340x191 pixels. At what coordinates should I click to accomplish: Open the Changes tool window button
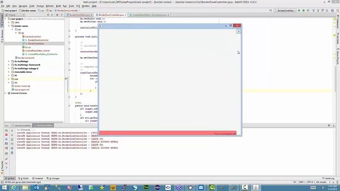point(53,178)
